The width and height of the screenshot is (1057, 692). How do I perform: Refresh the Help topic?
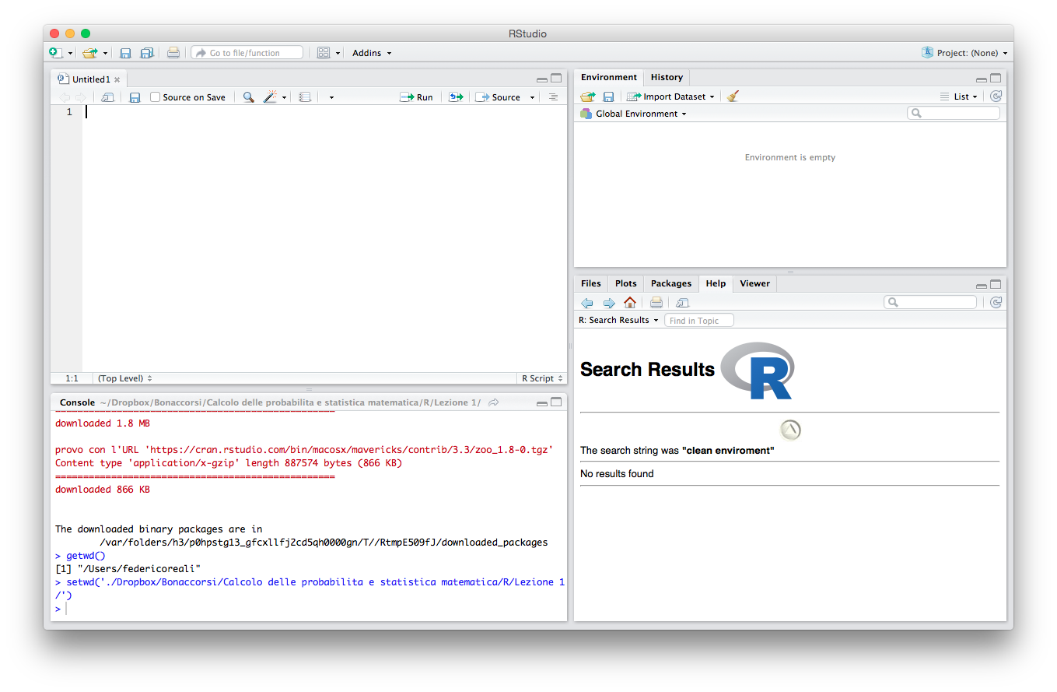tap(996, 303)
